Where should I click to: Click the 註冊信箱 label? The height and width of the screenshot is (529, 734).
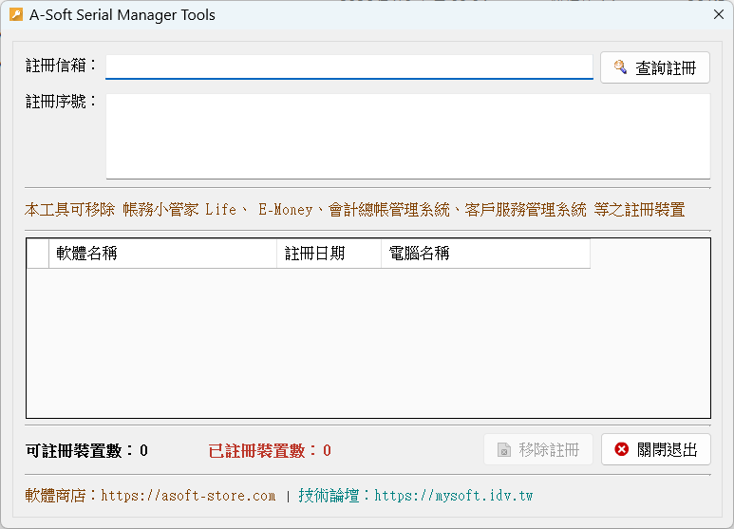pyautogui.click(x=61, y=66)
